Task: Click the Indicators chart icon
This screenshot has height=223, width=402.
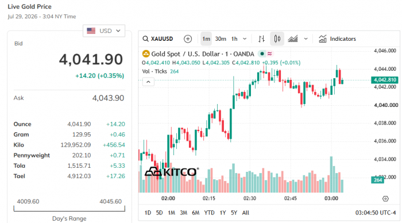Action: (323, 39)
